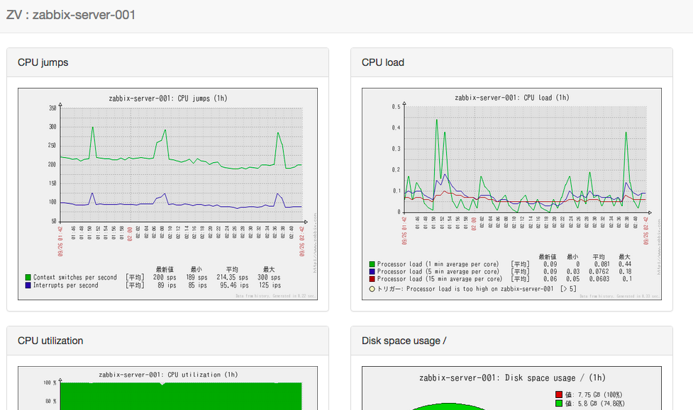Click the '189 sps' minimum value
Screen dimensions: 693x410
(x=196, y=278)
